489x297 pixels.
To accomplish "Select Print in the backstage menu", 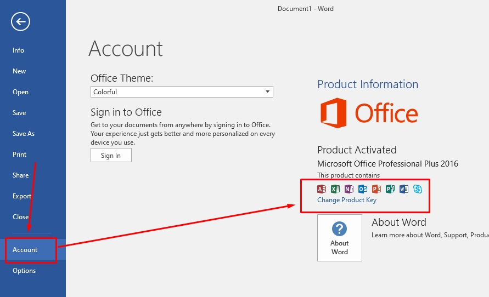I will click(x=20, y=155).
